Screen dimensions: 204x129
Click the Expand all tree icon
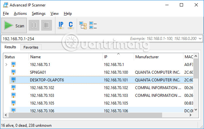pyautogui.click(x=83, y=25)
